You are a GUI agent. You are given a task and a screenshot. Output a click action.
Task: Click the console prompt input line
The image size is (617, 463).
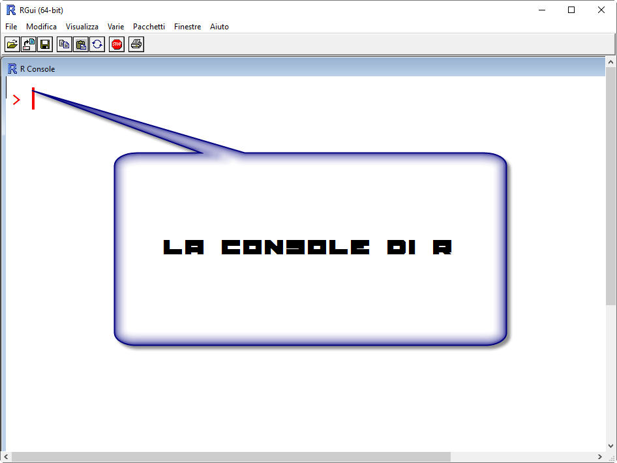pos(305,100)
